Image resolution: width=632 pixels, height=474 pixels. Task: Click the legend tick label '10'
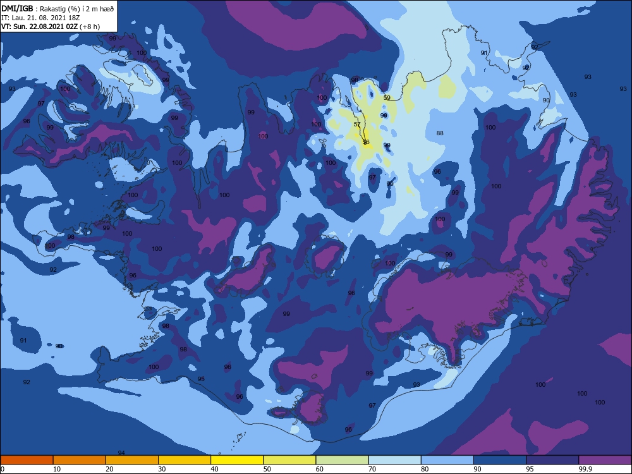57,469
